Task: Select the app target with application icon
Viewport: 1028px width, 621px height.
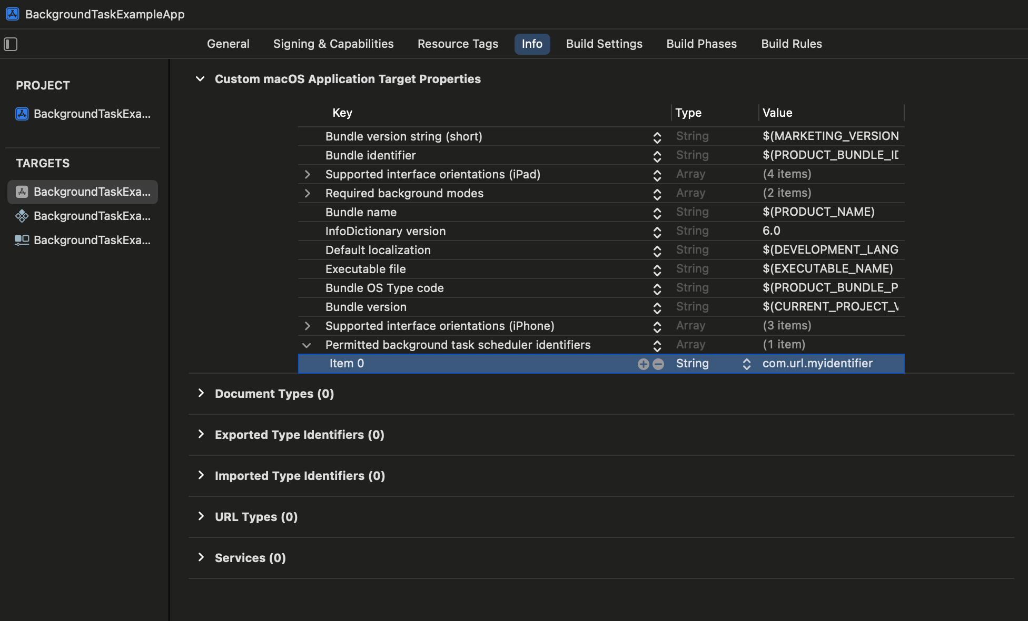Action: pos(22,192)
